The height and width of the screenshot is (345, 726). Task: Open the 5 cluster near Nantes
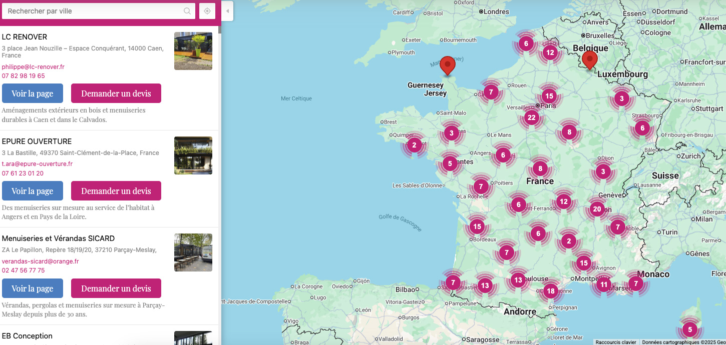450,163
